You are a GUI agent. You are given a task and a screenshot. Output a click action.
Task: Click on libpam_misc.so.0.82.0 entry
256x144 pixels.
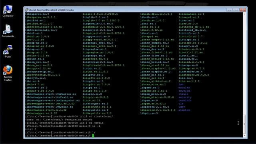157,97
